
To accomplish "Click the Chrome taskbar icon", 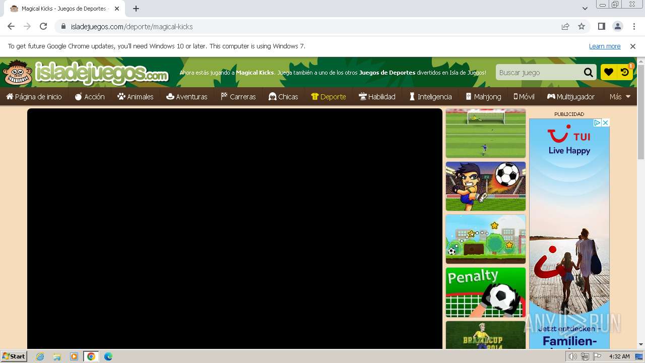I will click(x=91, y=356).
